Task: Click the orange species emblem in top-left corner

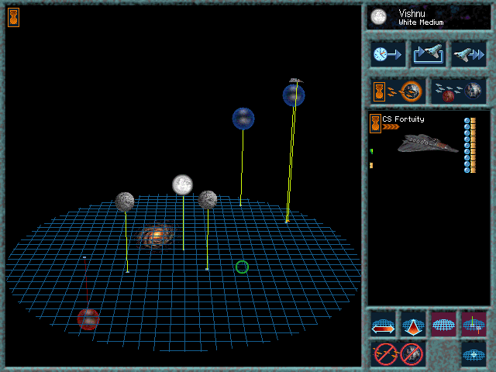Action: coord(13,17)
